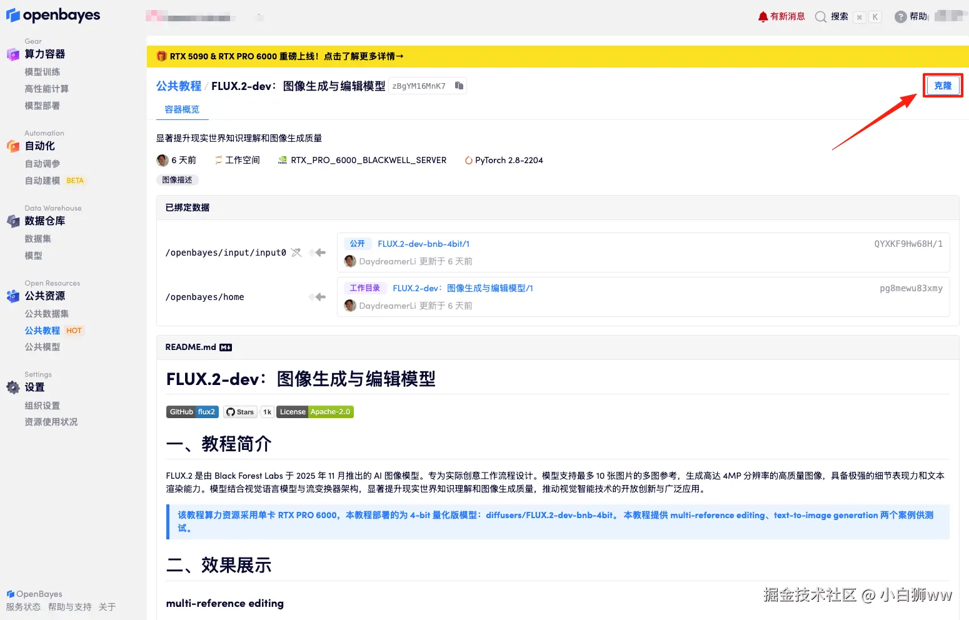Screen dimensions: 969x620
Task: Click the PyTorch 2.8-2204 text
Action: (509, 161)
